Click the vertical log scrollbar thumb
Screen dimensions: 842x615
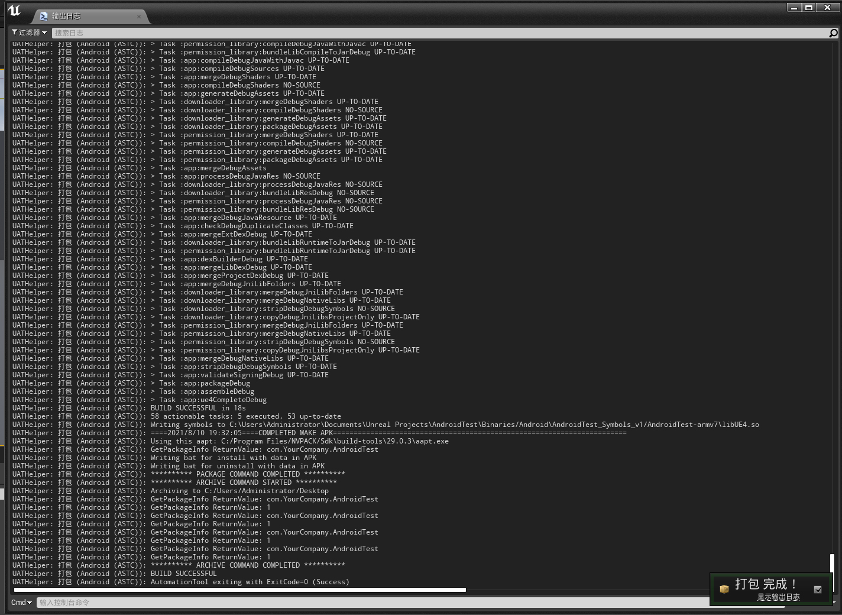pyautogui.click(x=832, y=572)
